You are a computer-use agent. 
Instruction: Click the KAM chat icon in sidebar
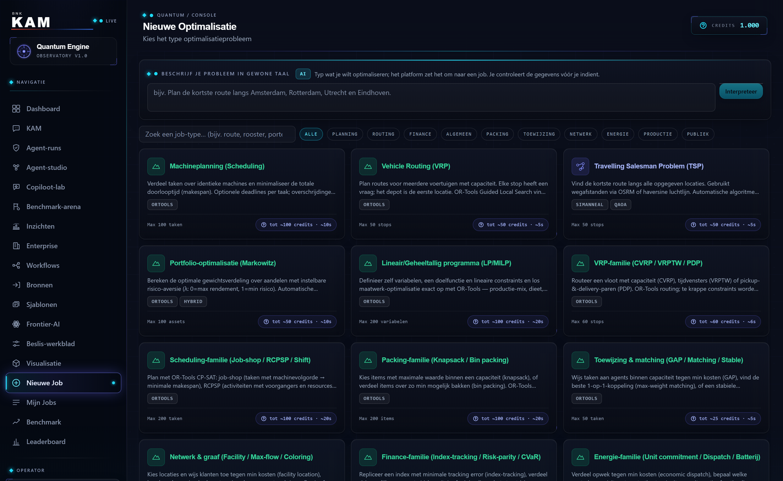tap(16, 128)
